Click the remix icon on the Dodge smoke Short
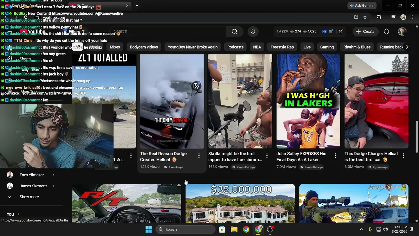 click(x=196, y=86)
